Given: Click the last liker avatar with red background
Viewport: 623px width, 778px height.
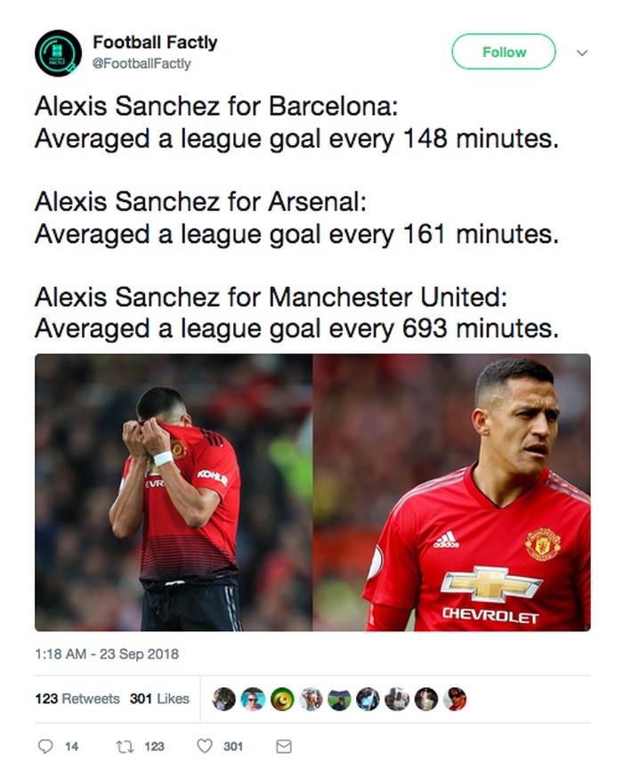Looking at the screenshot, I should 456,699.
